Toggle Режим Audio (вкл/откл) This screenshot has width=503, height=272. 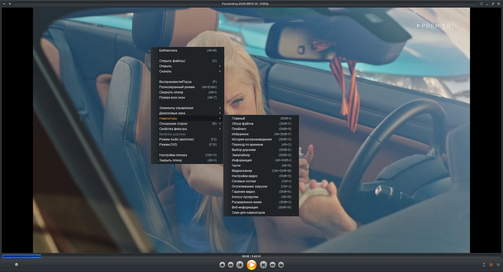pos(188,139)
